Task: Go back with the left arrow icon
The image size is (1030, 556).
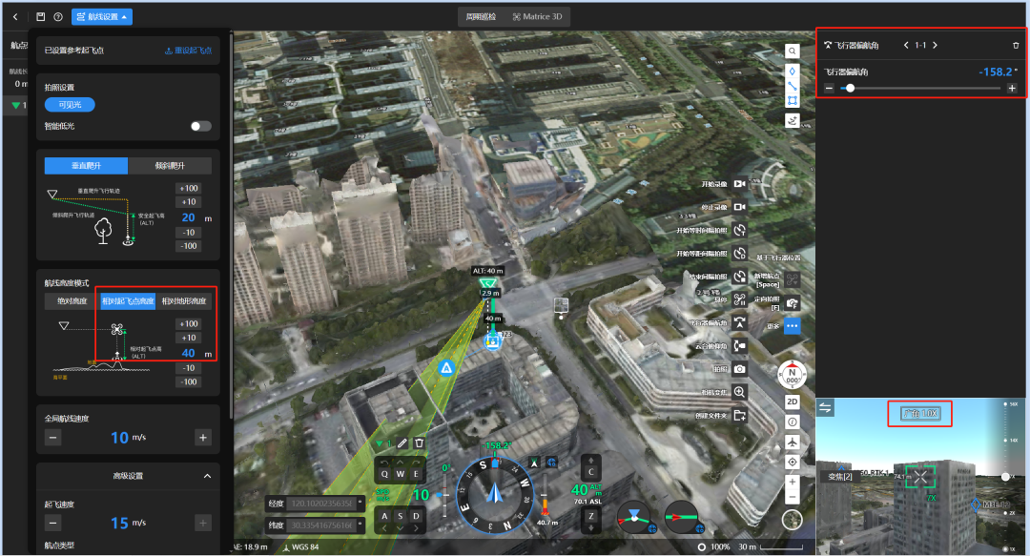Action: [15, 16]
